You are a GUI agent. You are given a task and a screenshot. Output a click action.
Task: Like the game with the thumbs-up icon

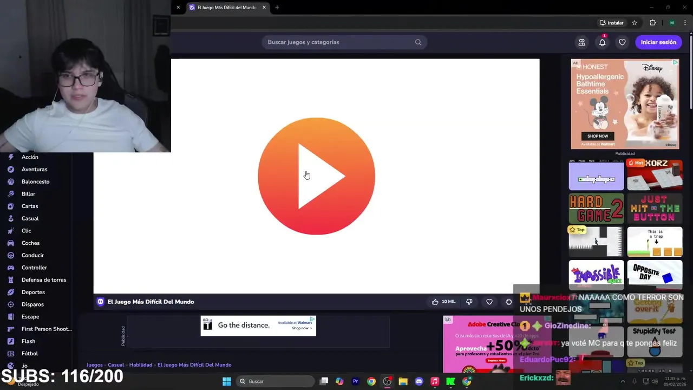click(x=435, y=302)
